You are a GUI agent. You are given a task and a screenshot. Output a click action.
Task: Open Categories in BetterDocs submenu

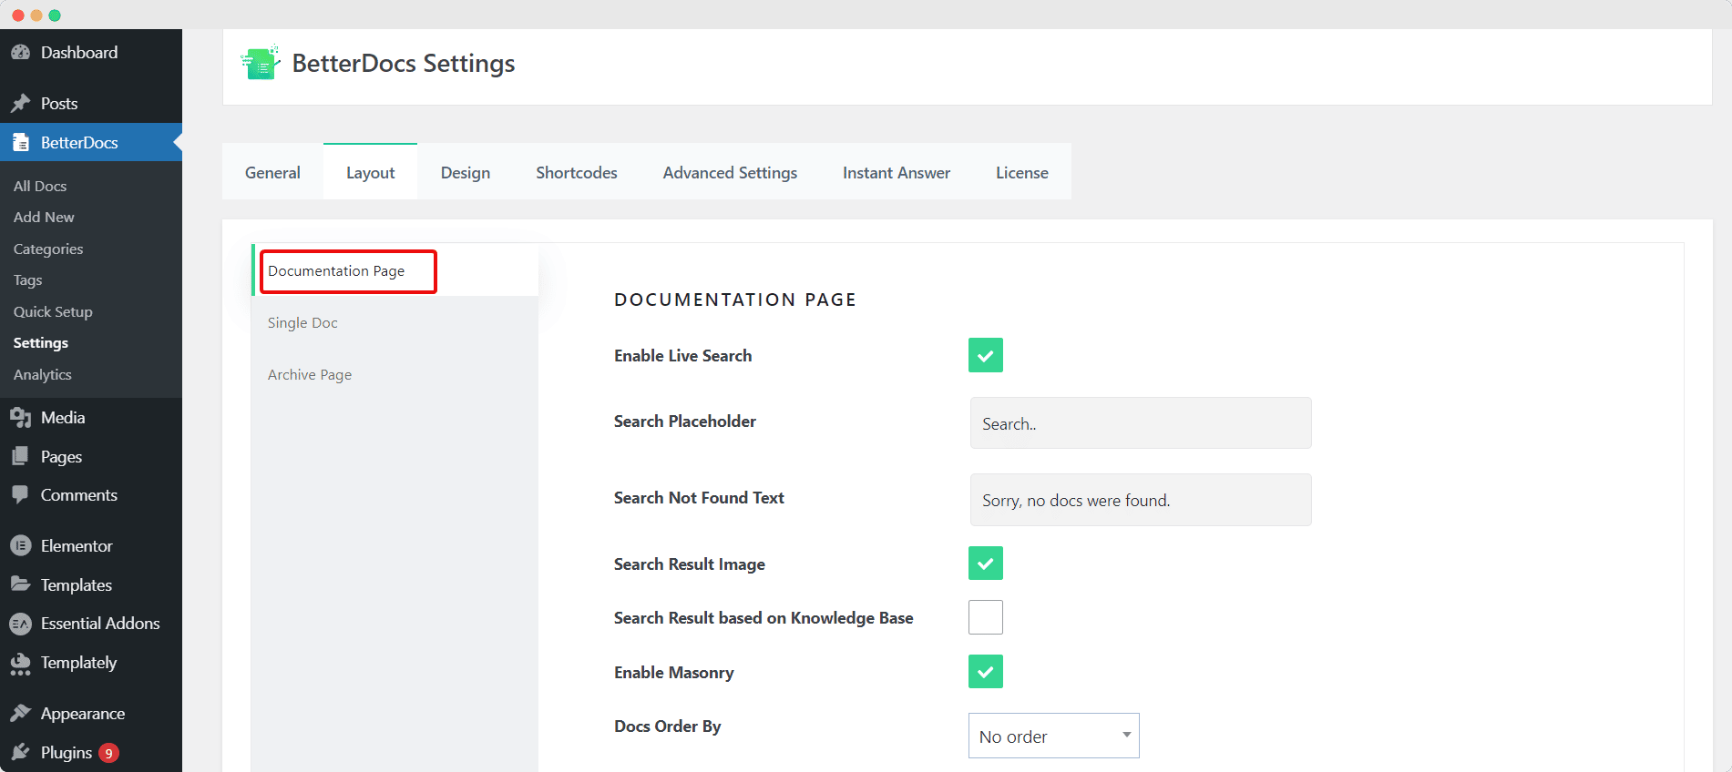coord(48,249)
